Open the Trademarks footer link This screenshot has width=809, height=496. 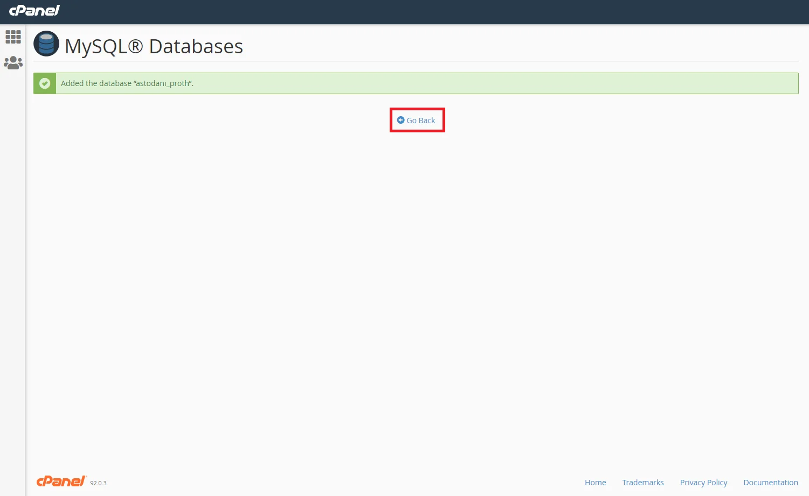(x=642, y=483)
